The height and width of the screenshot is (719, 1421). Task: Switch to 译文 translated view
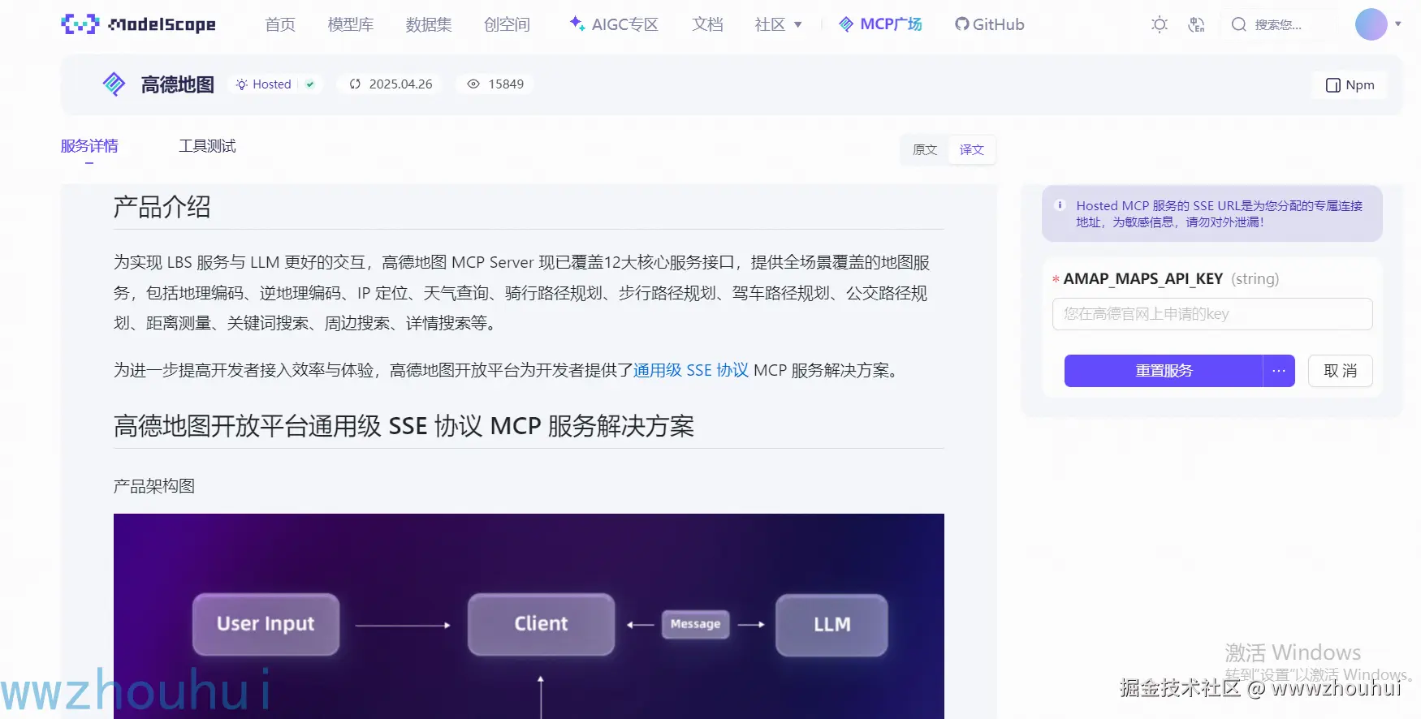pyautogui.click(x=972, y=149)
